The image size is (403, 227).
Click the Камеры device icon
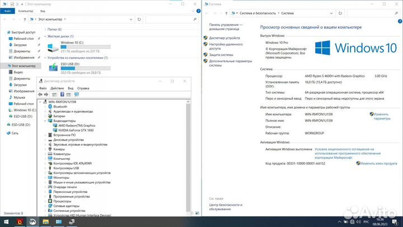pos(50,149)
